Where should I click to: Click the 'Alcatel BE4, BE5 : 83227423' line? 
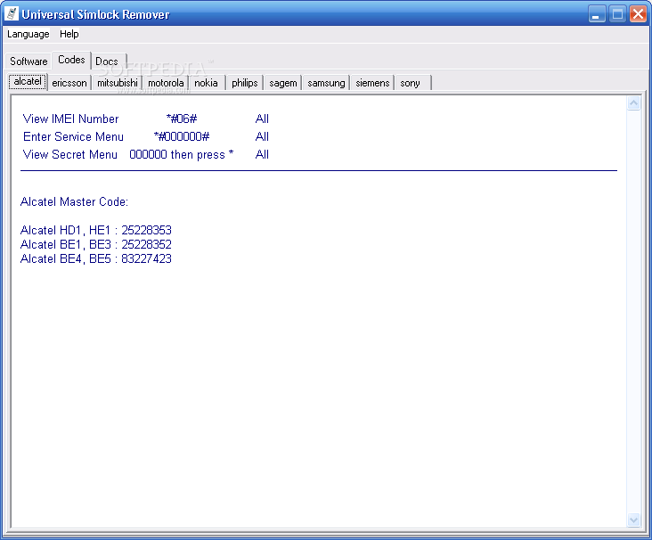tap(95, 258)
